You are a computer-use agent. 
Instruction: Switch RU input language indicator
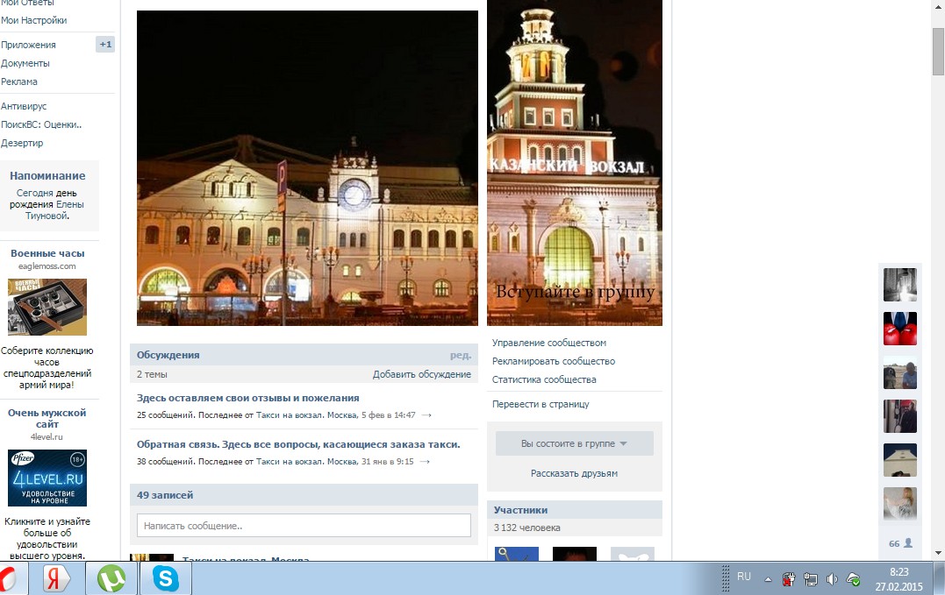744,577
